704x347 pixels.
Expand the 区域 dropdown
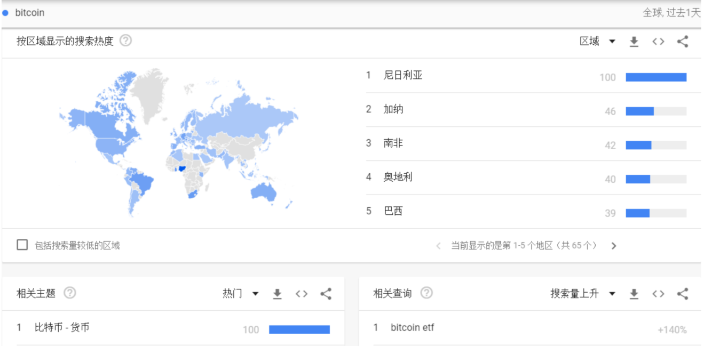click(598, 42)
